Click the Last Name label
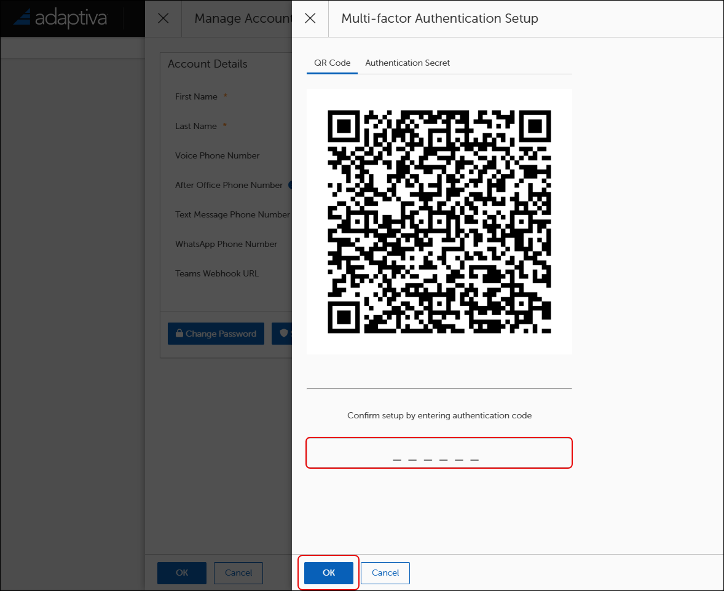Screen dimensions: 724x591 point(196,126)
